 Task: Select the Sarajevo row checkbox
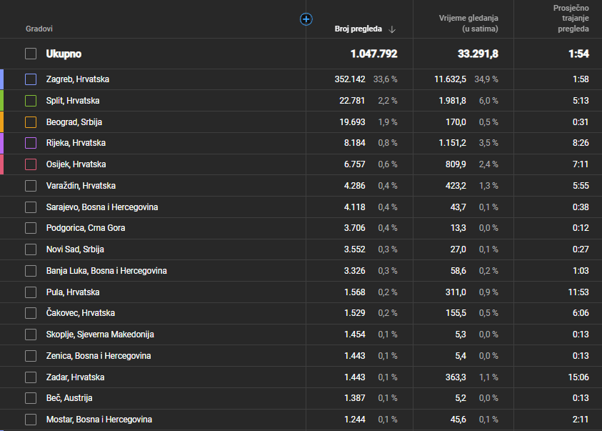tap(30, 207)
